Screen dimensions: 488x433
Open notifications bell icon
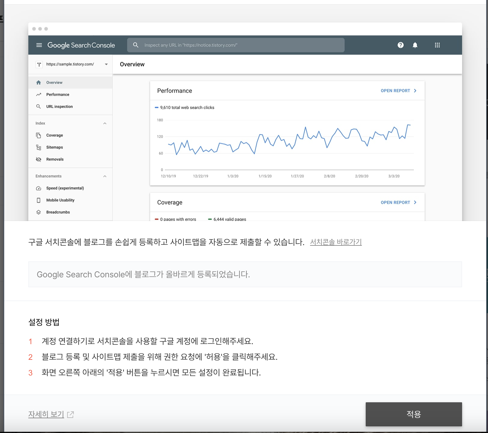(x=415, y=45)
